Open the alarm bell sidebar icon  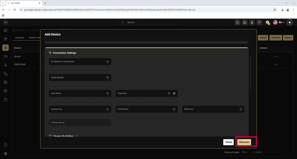[x=6, y=65]
